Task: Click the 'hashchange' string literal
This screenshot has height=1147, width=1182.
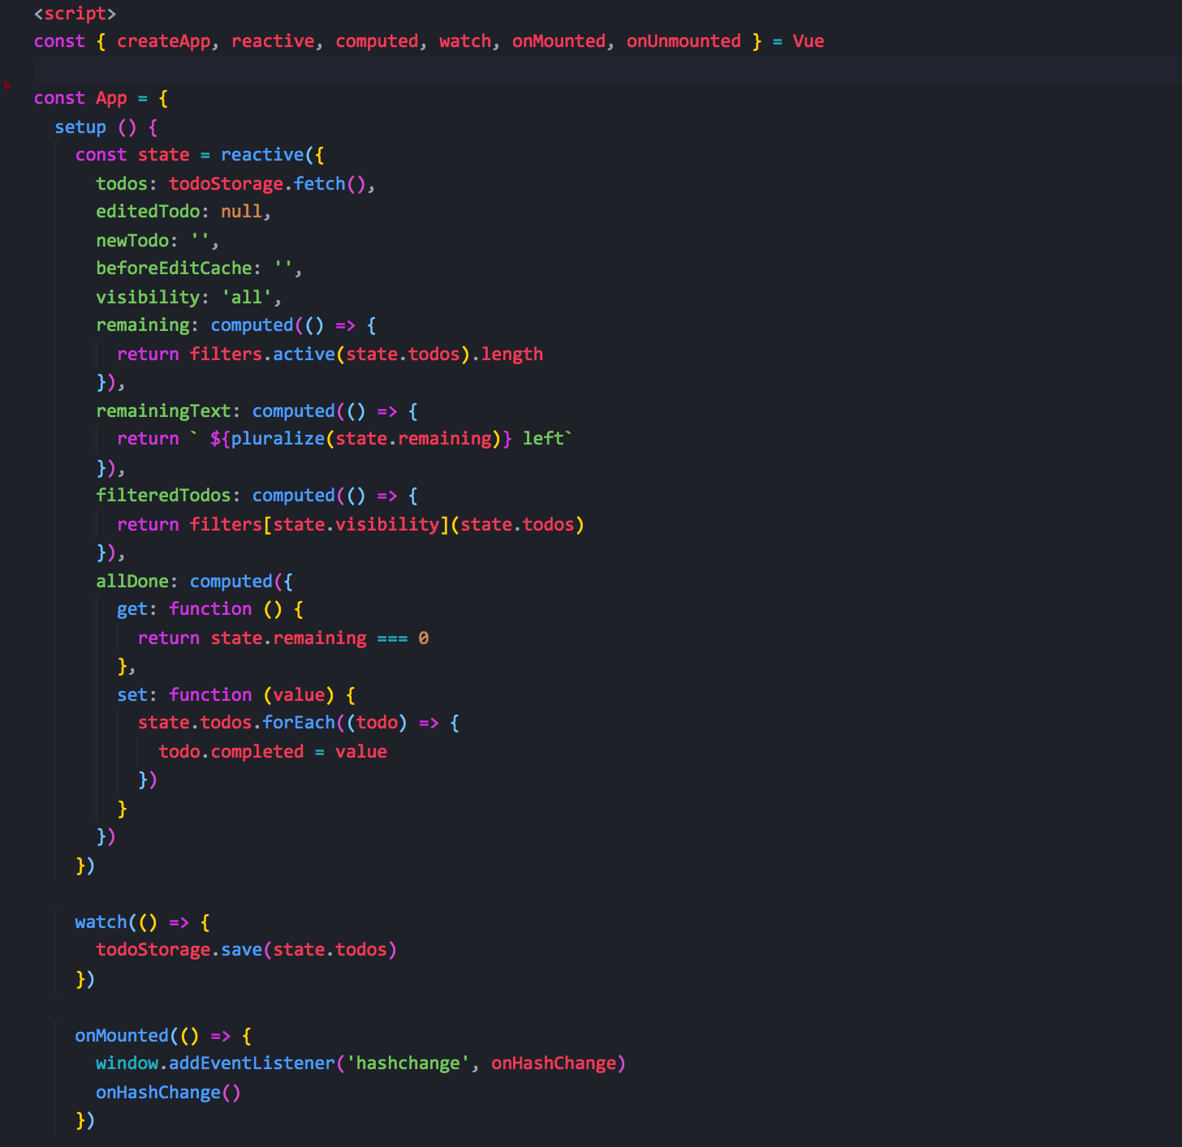Action: [x=408, y=1063]
